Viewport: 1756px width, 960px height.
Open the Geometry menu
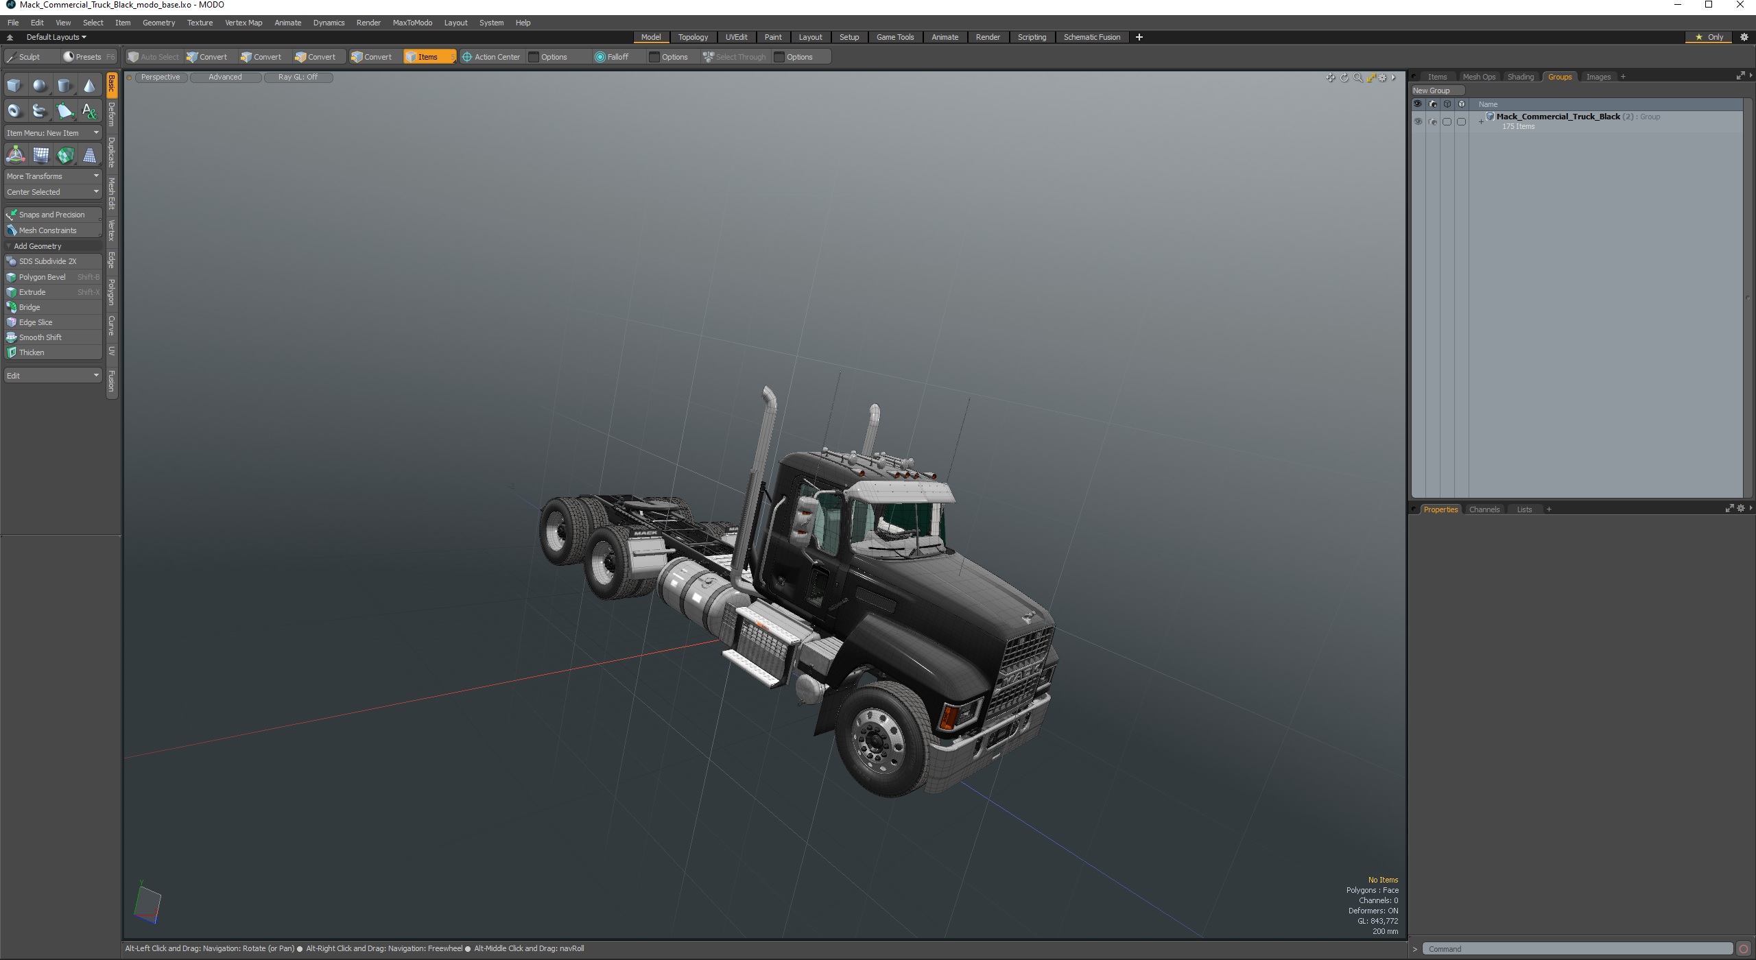pyautogui.click(x=158, y=23)
